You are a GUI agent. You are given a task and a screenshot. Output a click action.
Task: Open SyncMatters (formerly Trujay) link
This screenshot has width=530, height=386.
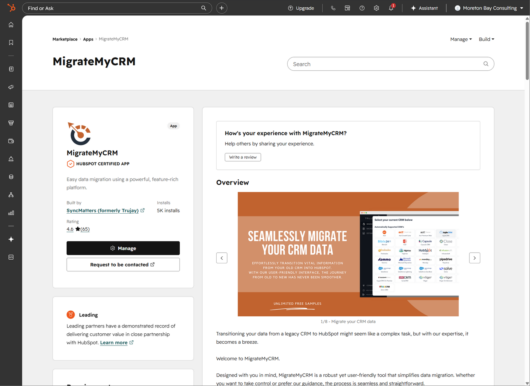pyautogui.click(x=102, y=210)
